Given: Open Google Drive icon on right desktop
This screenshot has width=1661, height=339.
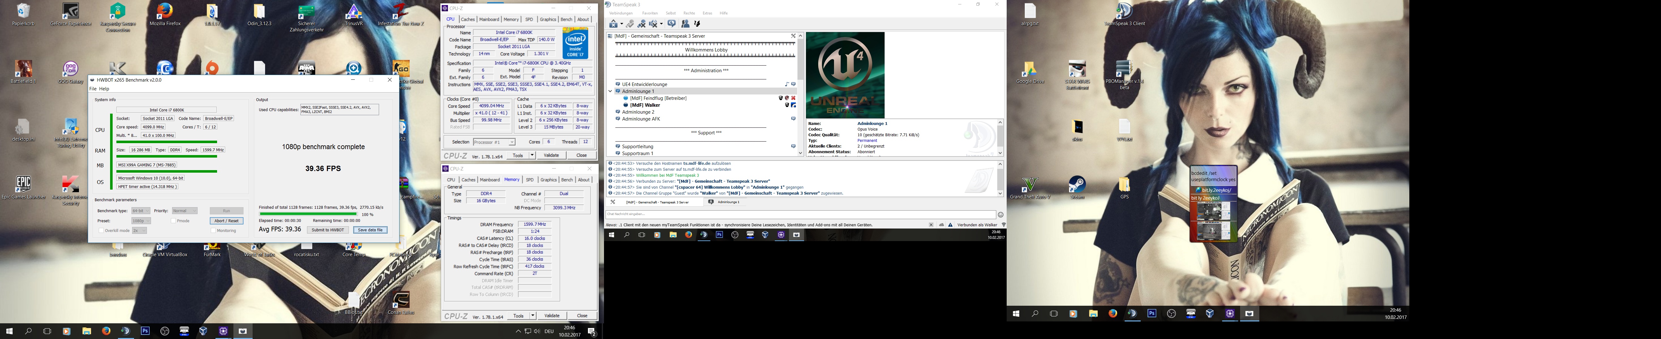Looking at the screenshot, I should pyautogui.click(x=1030, y=72).
